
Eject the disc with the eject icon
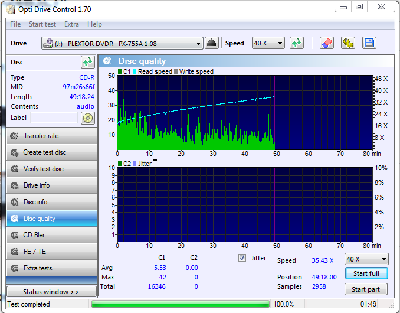tap(211, 43)
